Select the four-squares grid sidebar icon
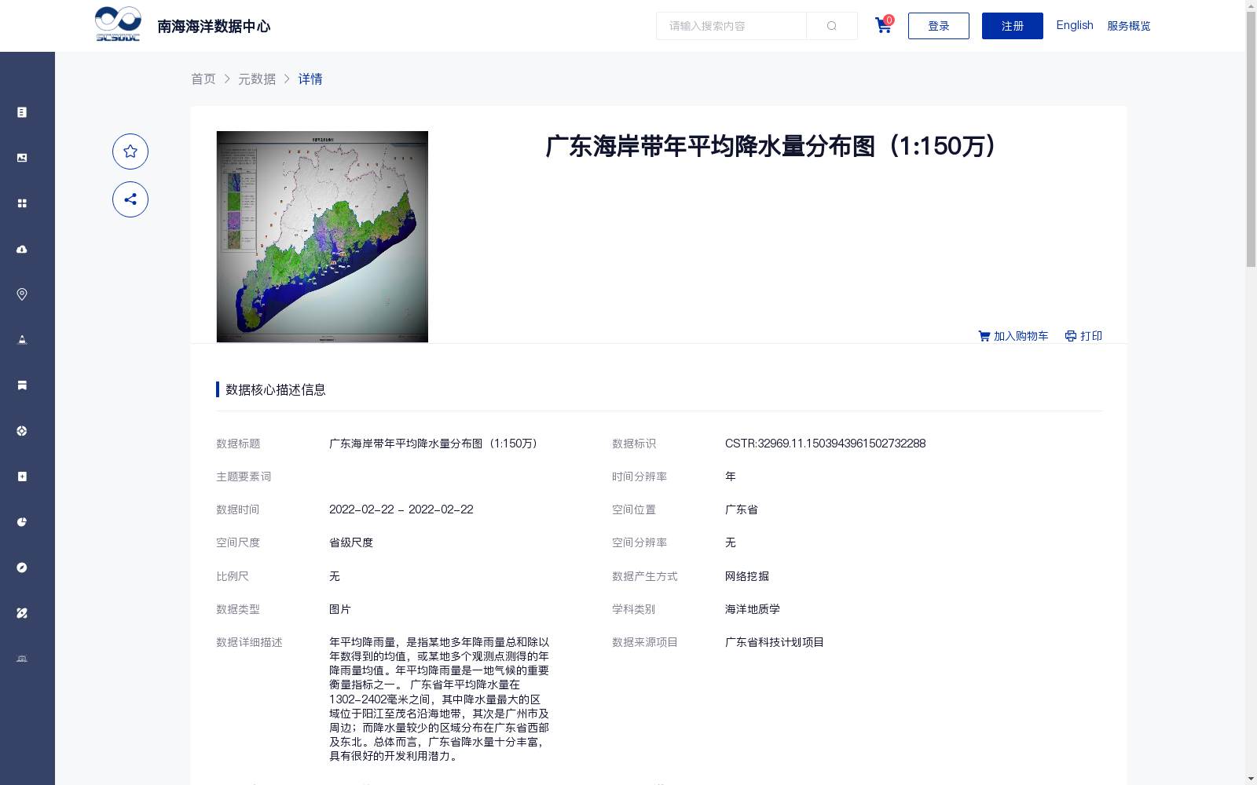The width and height of the screenshot is (1257, 785). (x=22, y=203)
